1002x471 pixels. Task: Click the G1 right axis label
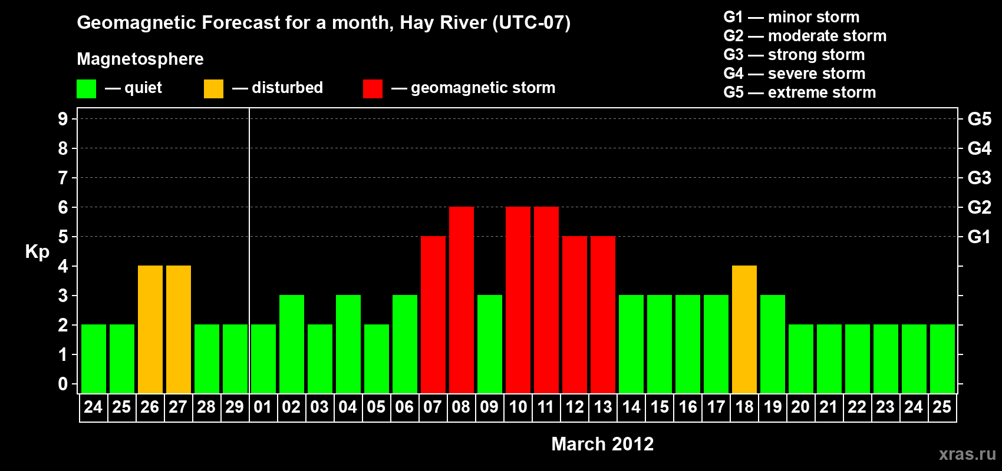980,237
